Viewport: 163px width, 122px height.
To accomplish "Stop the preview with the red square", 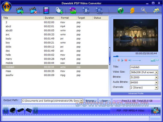I will 126,60.
